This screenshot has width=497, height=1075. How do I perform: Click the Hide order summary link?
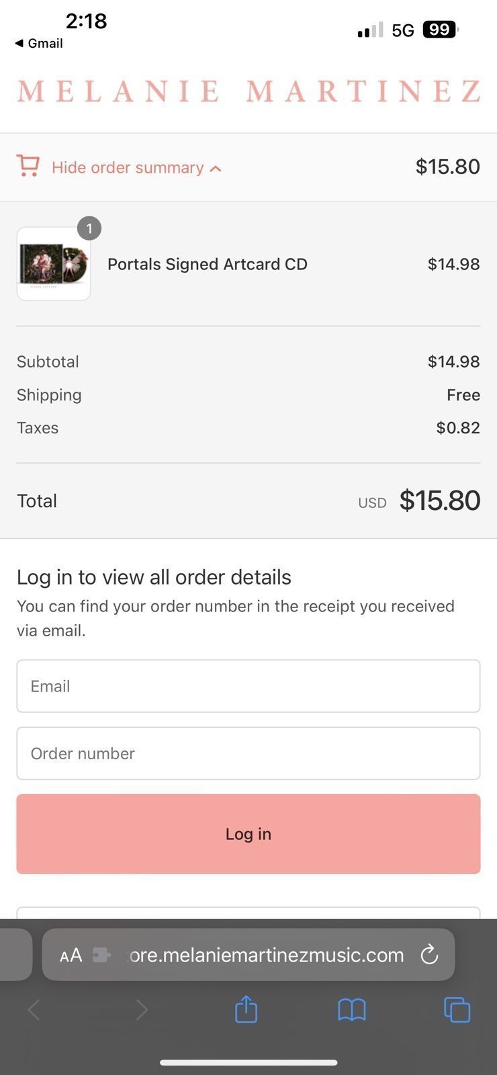point(128,167)
